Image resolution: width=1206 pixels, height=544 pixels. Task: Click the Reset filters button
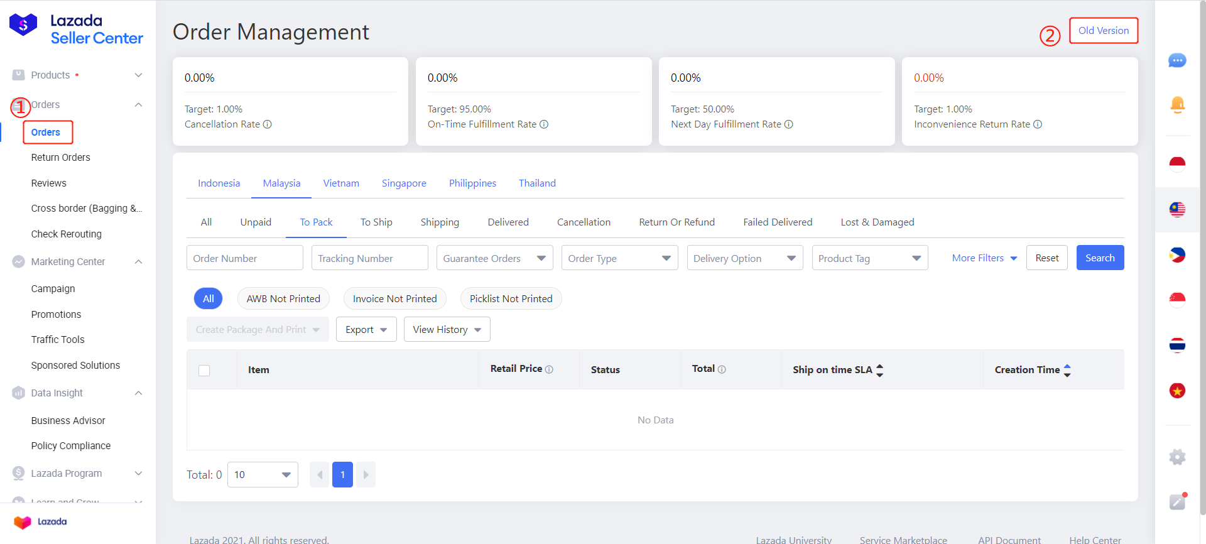pyautogui.click(x=1047, y=258)
